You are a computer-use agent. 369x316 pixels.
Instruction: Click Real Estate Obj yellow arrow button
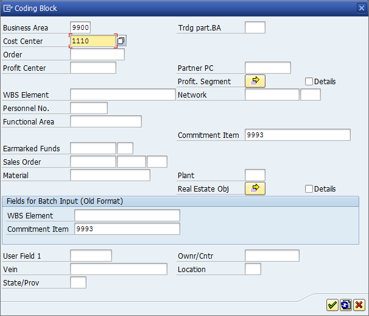pos(255,189)
